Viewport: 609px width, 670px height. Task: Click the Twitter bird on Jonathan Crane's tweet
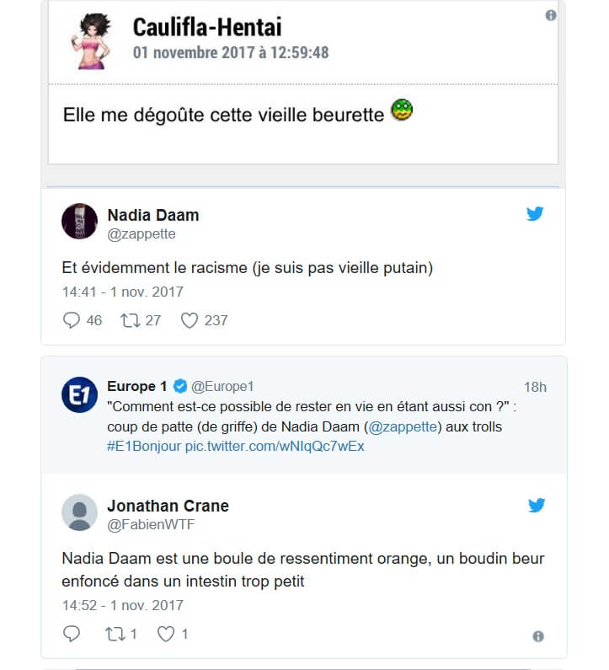(x=536, y=506)
